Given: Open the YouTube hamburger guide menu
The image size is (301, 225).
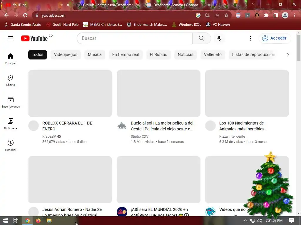Looking at the screenshot, I should click(11, 38).
